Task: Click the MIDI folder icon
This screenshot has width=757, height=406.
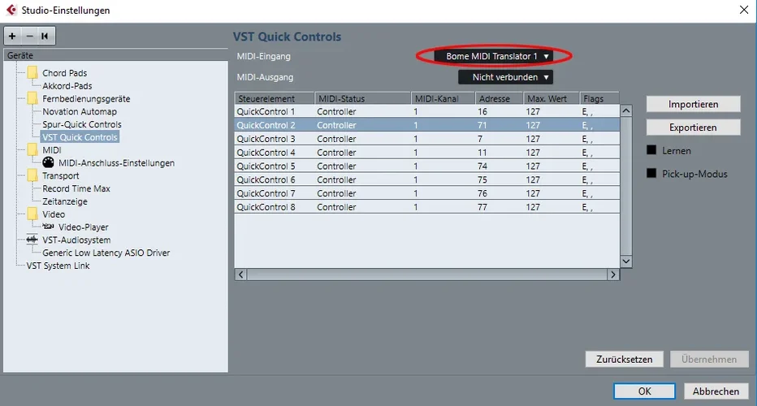Action: pos(32,150)
